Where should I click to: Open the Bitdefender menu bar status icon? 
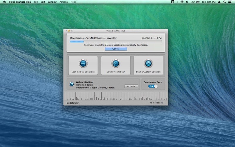pos(173,2)
